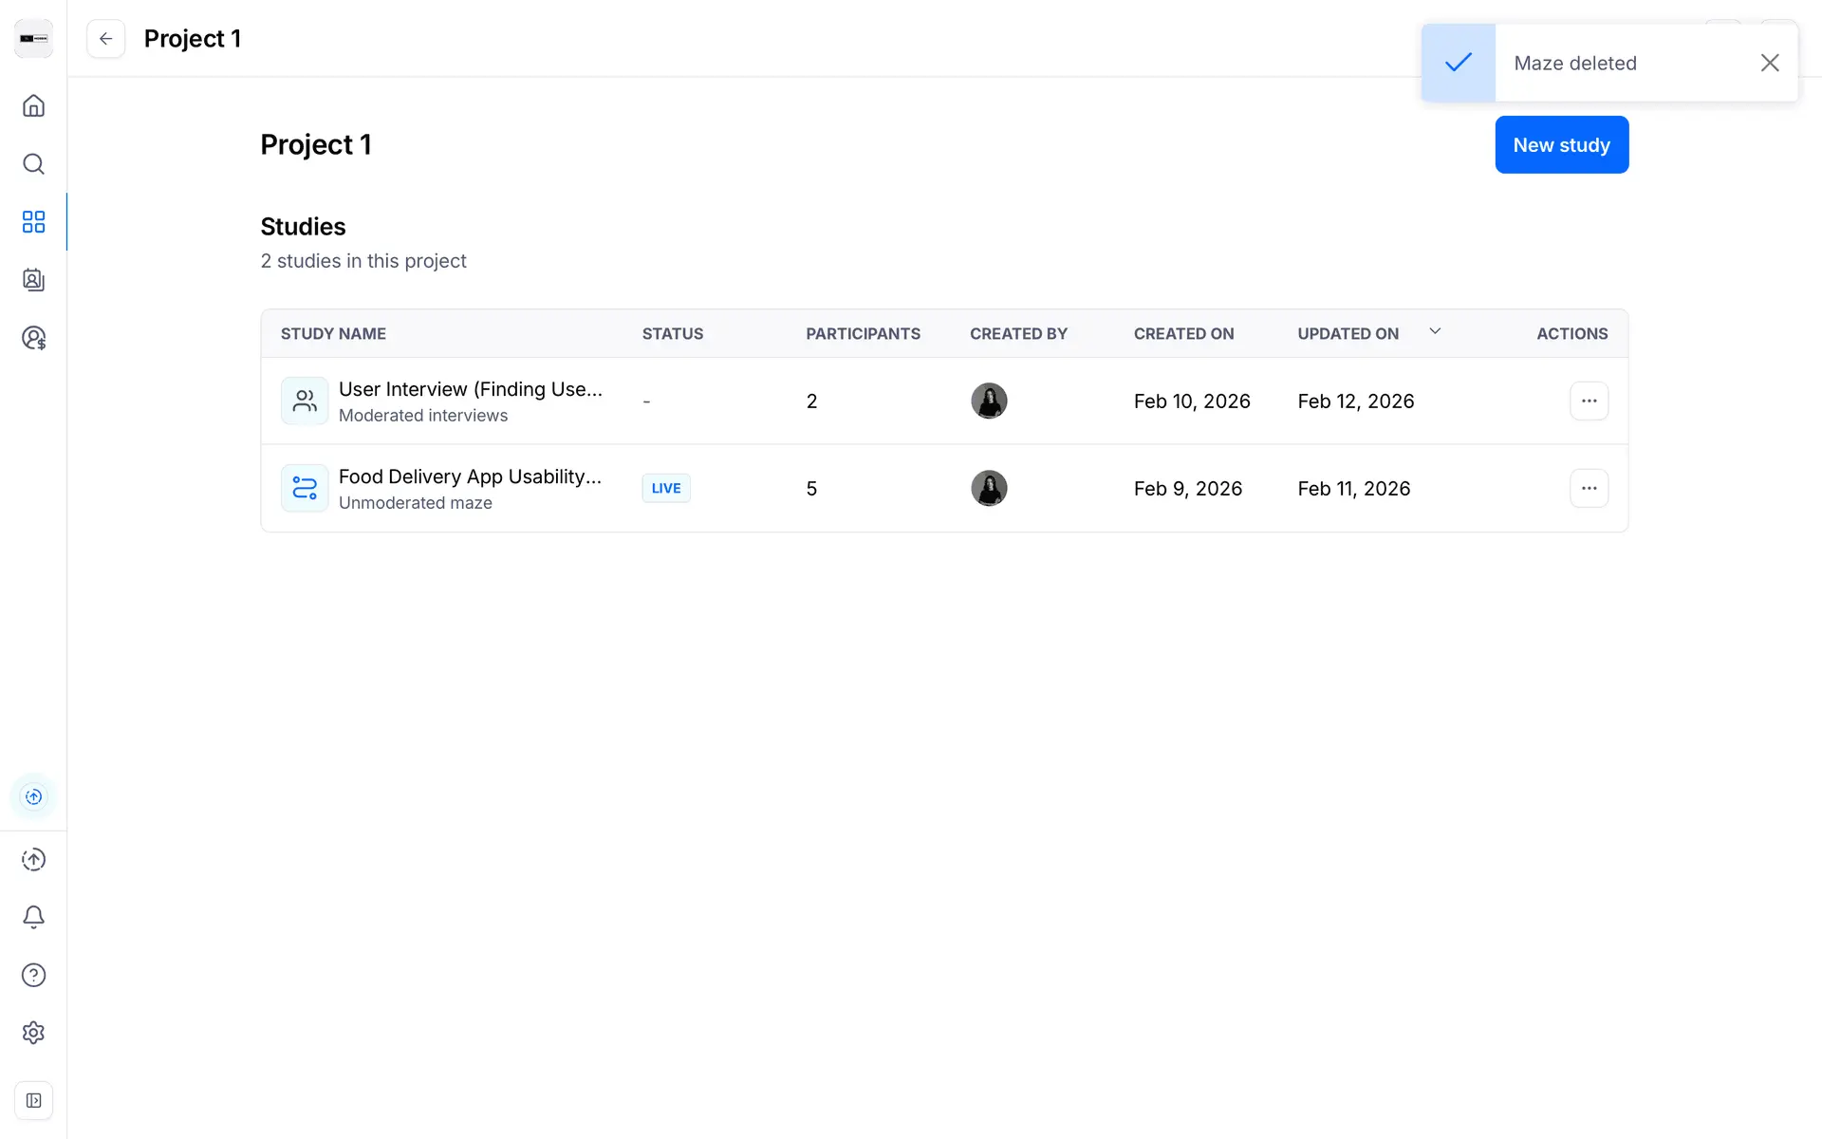The width and height of the screenshot is (1822, 1139).
Task: Click the New study button
Action: [x=1561, y=145]
